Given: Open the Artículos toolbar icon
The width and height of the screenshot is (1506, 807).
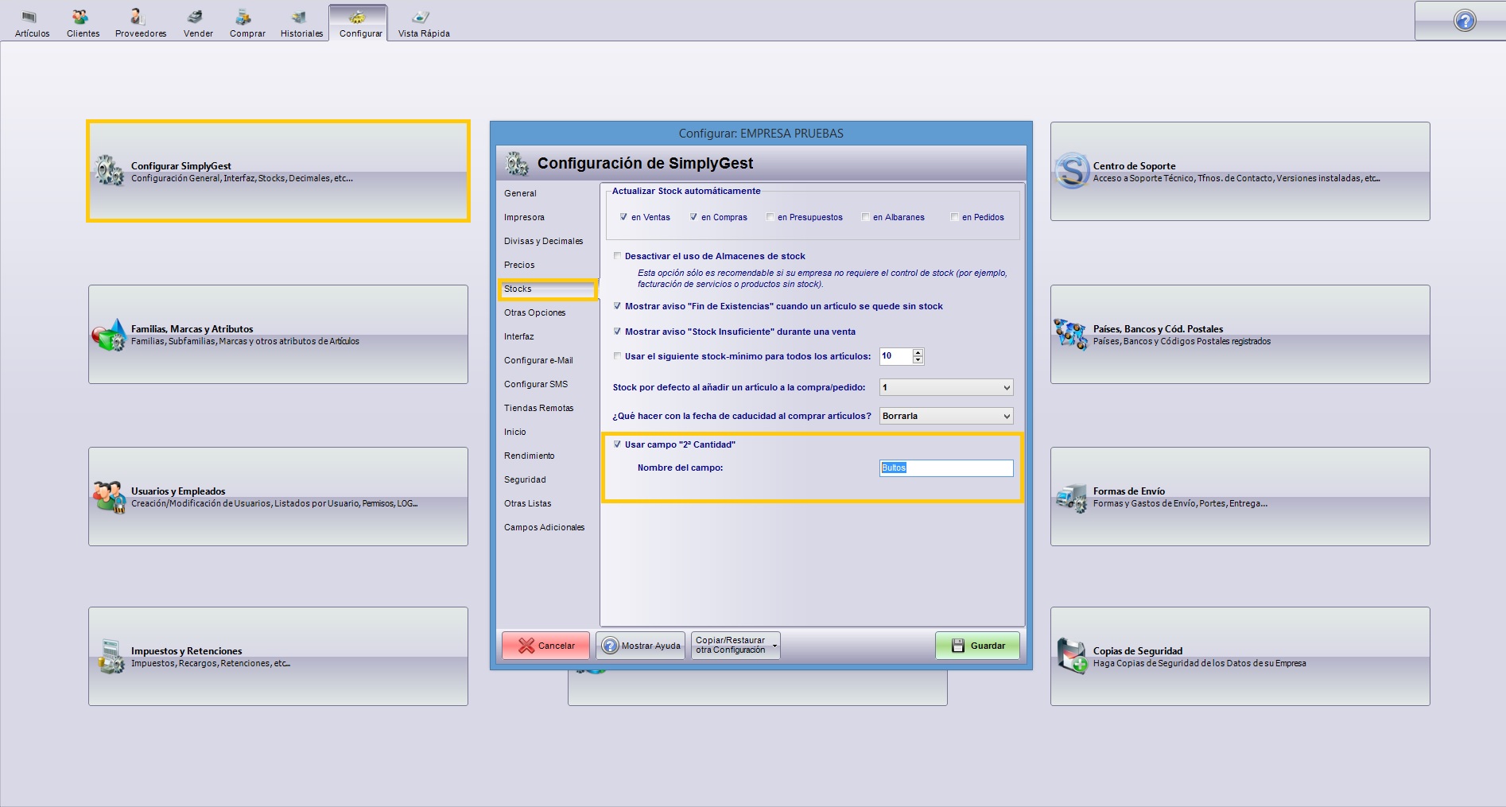Looking at the screenshot, I should (x=32, y=23).
